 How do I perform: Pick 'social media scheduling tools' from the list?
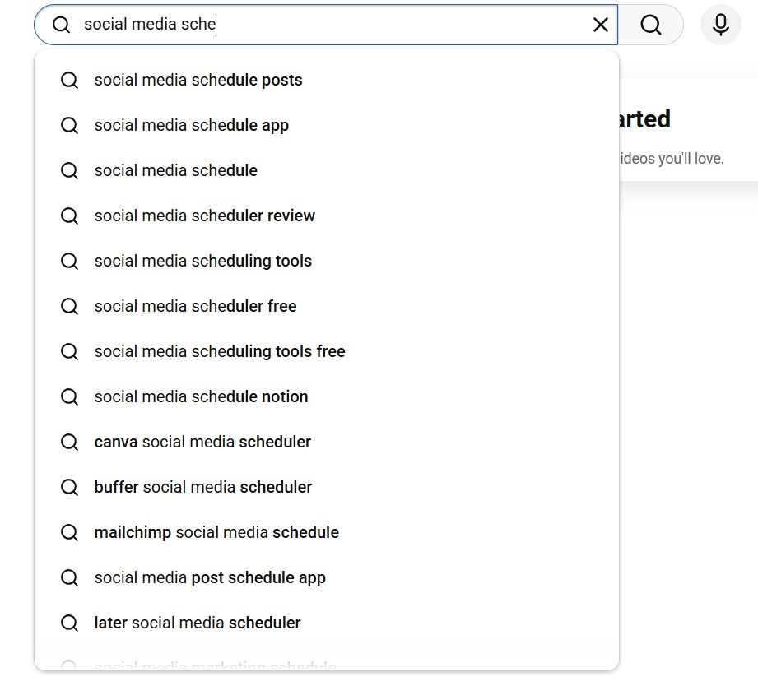tap(203, 261)
